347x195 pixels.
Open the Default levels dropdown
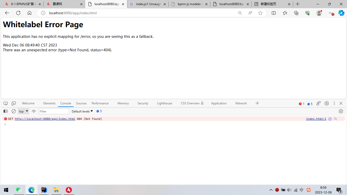point(82,111)
